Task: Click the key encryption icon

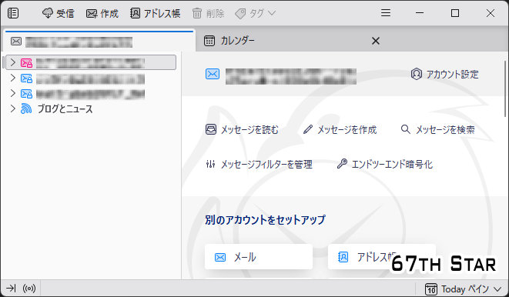Action: (x=342, y=164)
